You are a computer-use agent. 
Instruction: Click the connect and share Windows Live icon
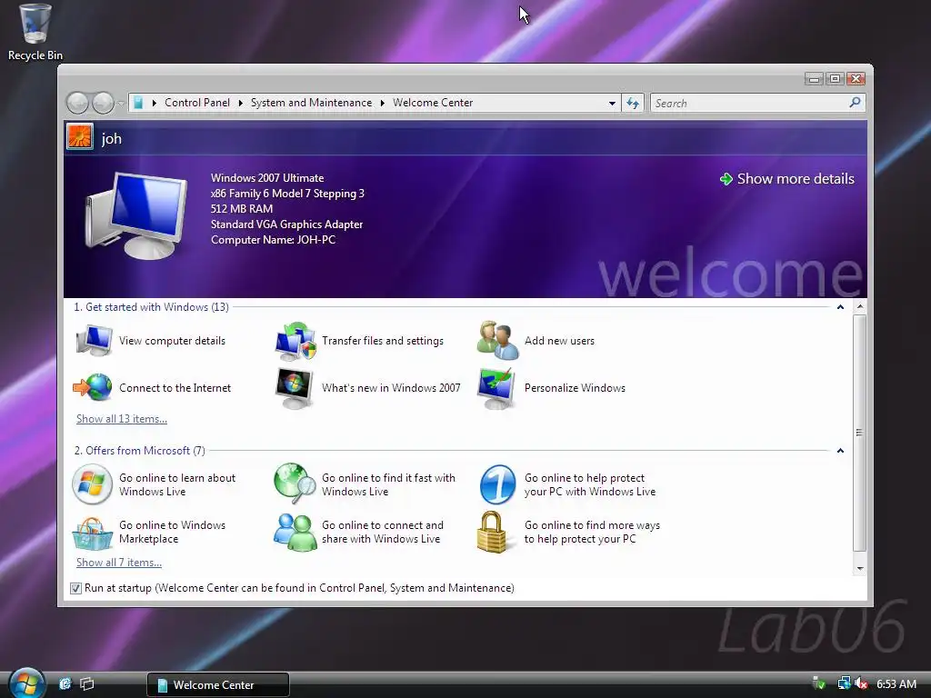point(295,532)
